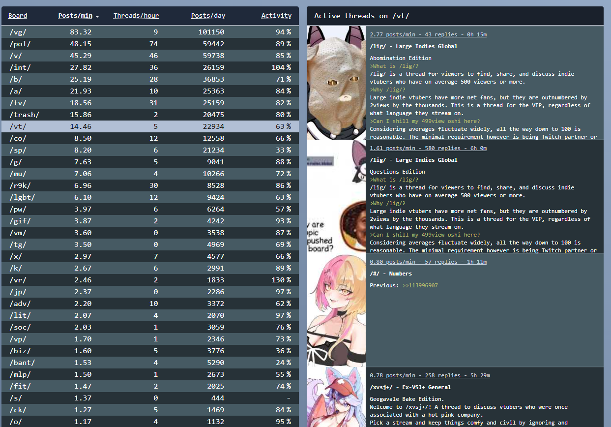
Task: Select the /g/ board row
Action: click(150, 162)
